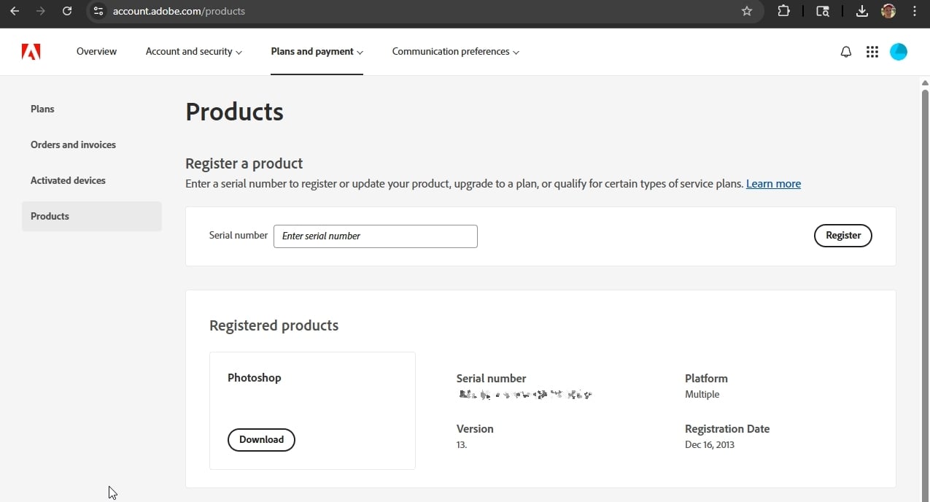Expand Account and security dropdown

[194, 52]
